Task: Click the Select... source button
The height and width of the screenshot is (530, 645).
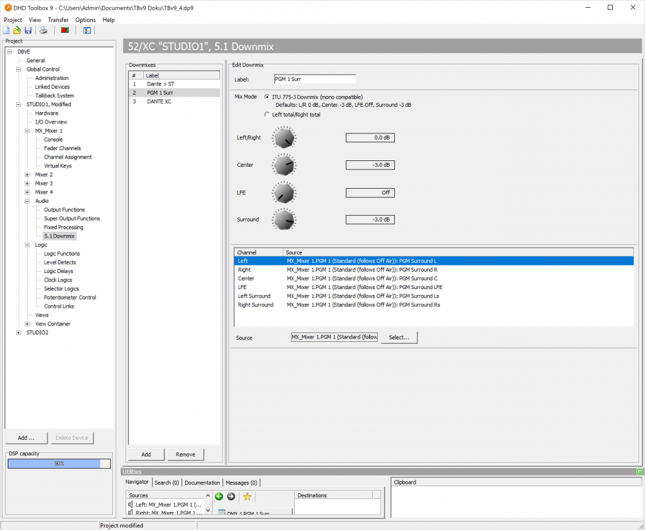Action: (399, 337)
